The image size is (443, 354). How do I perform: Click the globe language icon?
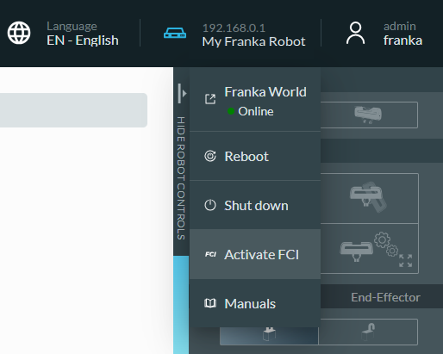click(x=19, y=33)
